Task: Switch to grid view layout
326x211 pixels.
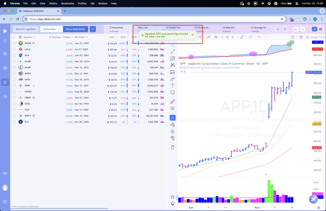Action: pos(321,29)
